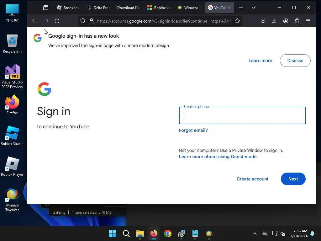The height and width of the screenshot is (241, 321).
Task: Open the Firefox View icon
Action: [x=46, y=8]
